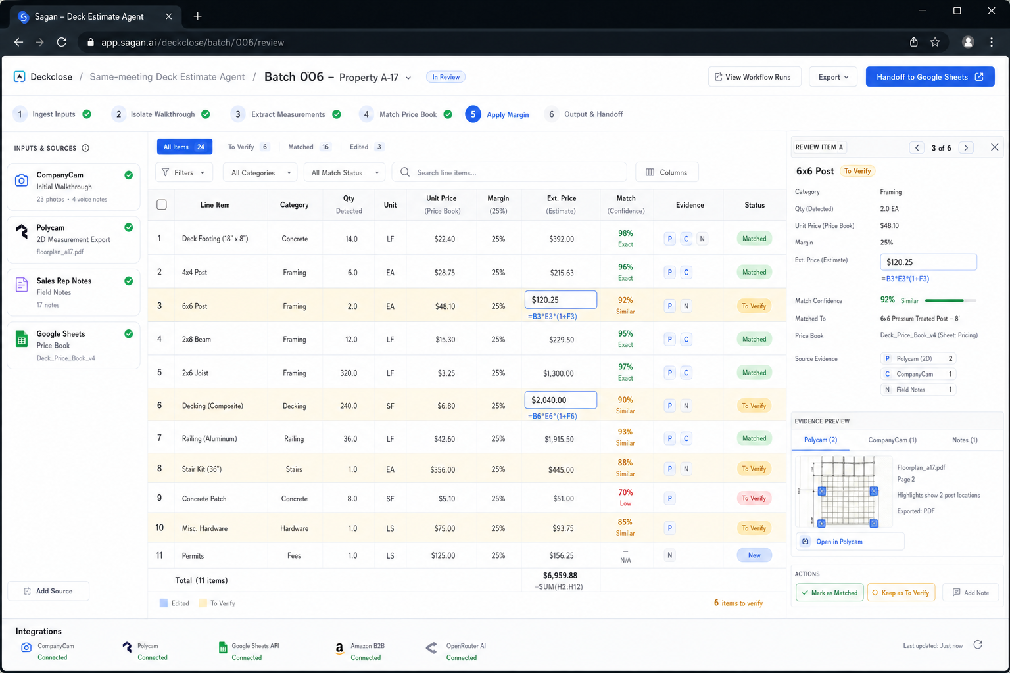
Task: Click the Google Sheets API integration icon
Action: [223, 648]
